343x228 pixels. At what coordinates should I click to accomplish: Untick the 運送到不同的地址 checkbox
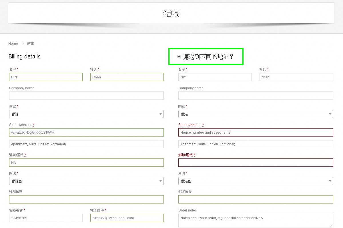tap(179, 56)
